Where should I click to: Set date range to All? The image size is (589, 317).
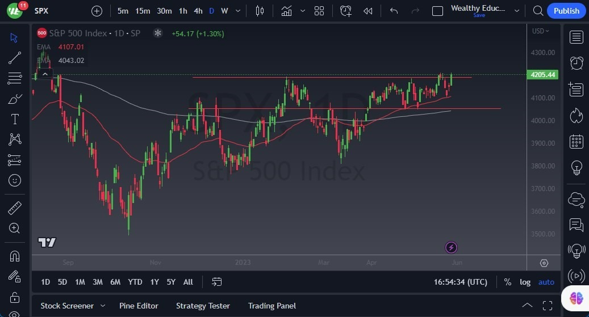(188, 282)
